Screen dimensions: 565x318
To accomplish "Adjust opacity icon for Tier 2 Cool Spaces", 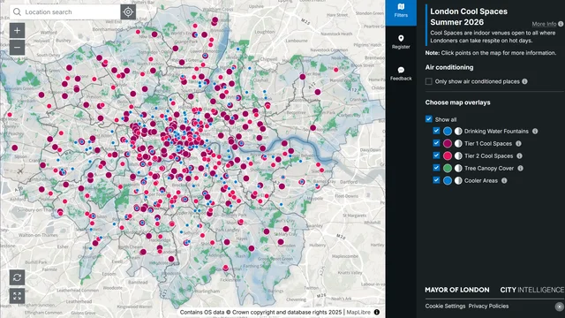I will coord(458,155).
